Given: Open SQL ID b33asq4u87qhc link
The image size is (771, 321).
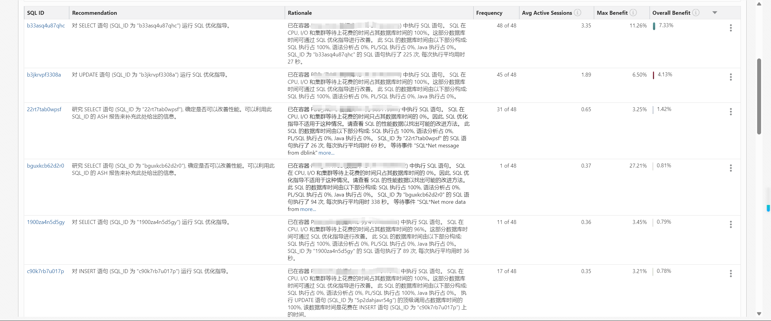Looking at the screenshot, I should (46, 26).
